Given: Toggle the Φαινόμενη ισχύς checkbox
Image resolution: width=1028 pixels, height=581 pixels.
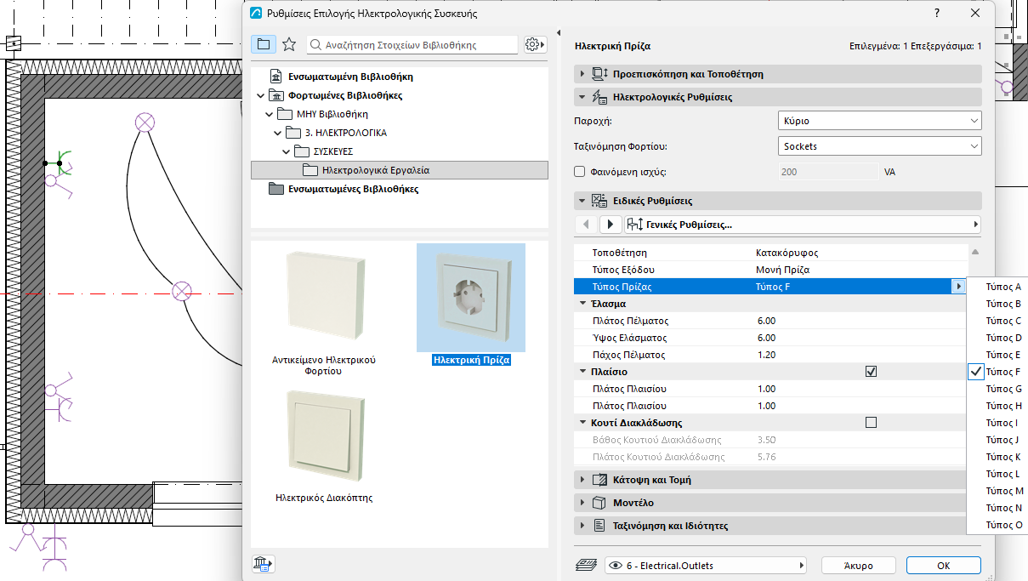Looking at the screenshot, I should coord(580,172).
